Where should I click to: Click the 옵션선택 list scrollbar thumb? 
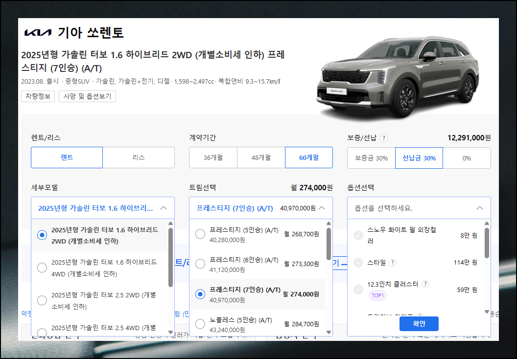487,243
